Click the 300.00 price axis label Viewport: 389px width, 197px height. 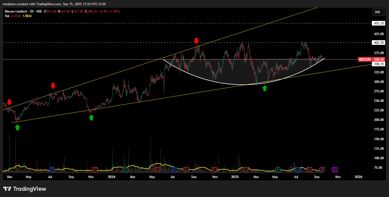point(379,82)
